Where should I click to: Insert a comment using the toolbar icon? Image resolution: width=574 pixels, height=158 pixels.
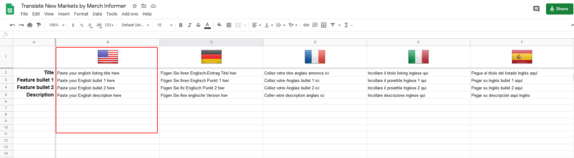tap(315, 25)
